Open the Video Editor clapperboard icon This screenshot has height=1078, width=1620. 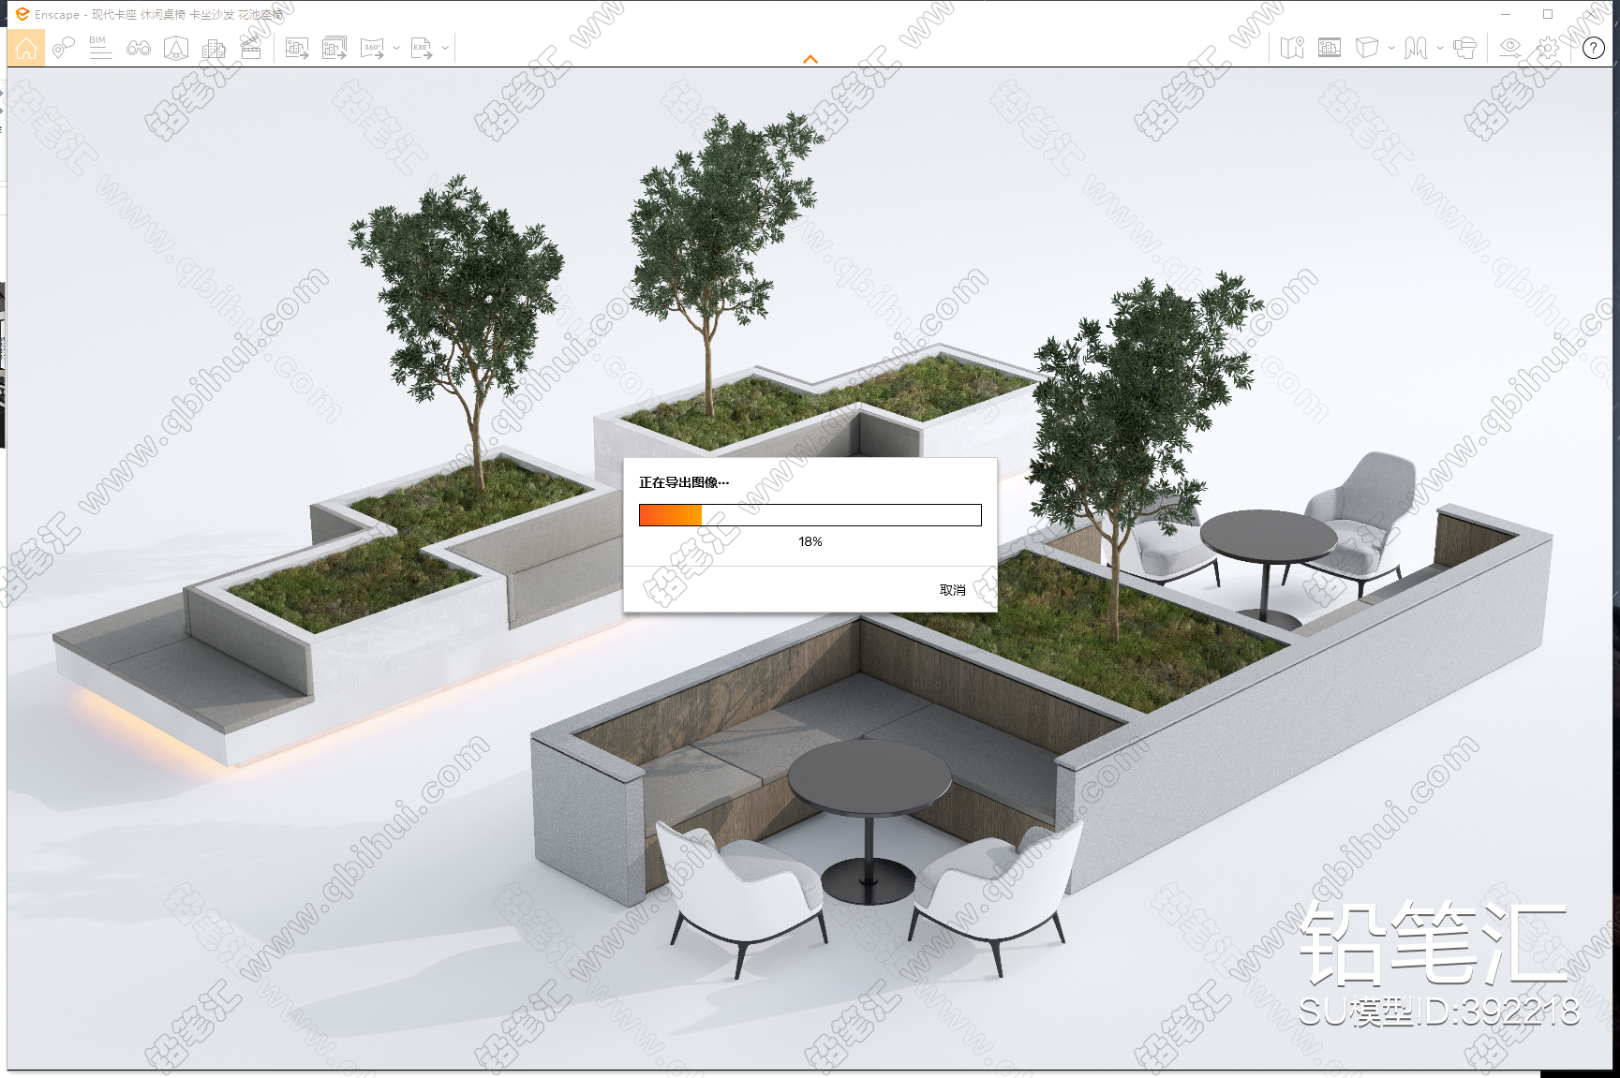251,48
